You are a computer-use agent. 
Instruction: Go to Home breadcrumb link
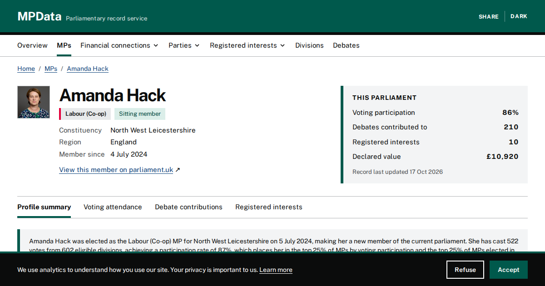[x=26, y=69]
